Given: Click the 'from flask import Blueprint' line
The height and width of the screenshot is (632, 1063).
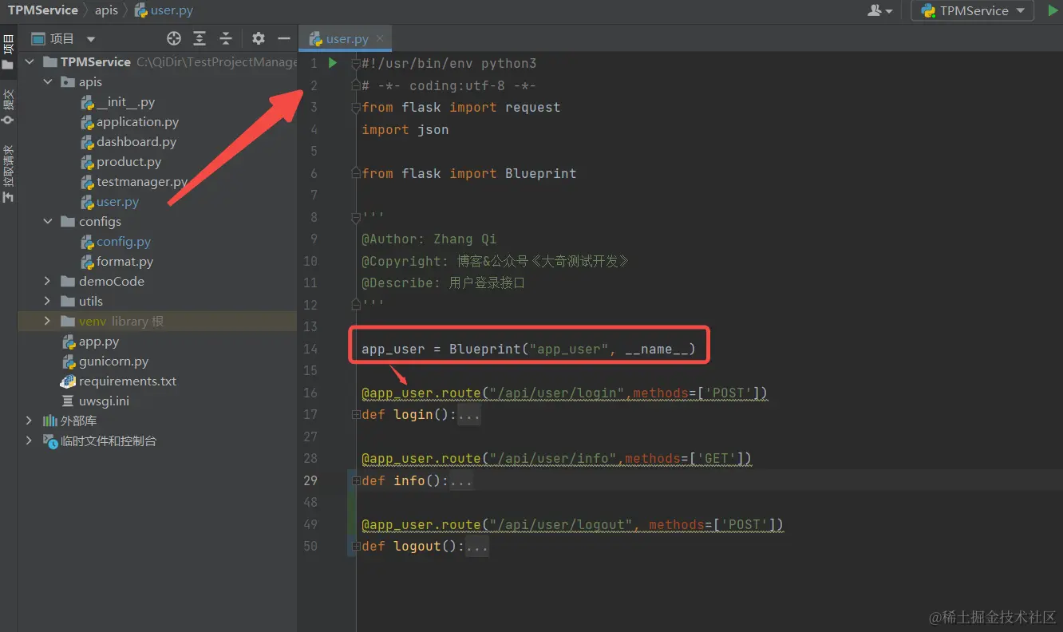Looking at the screenshot, I should [x=468, y=173].
